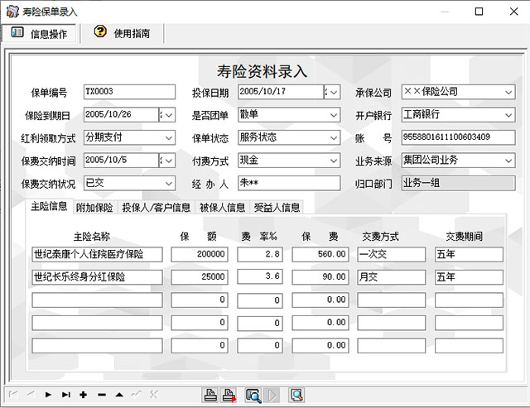530x408 pixels.
Task: Jump to last record arrow
Action: tap(66, 395)
